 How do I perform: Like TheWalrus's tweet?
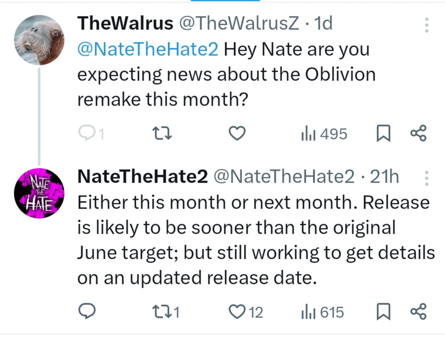tap(237, 134)
